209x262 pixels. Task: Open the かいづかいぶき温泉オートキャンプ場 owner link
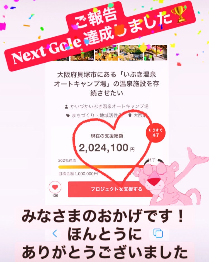(x=109, y=107)
